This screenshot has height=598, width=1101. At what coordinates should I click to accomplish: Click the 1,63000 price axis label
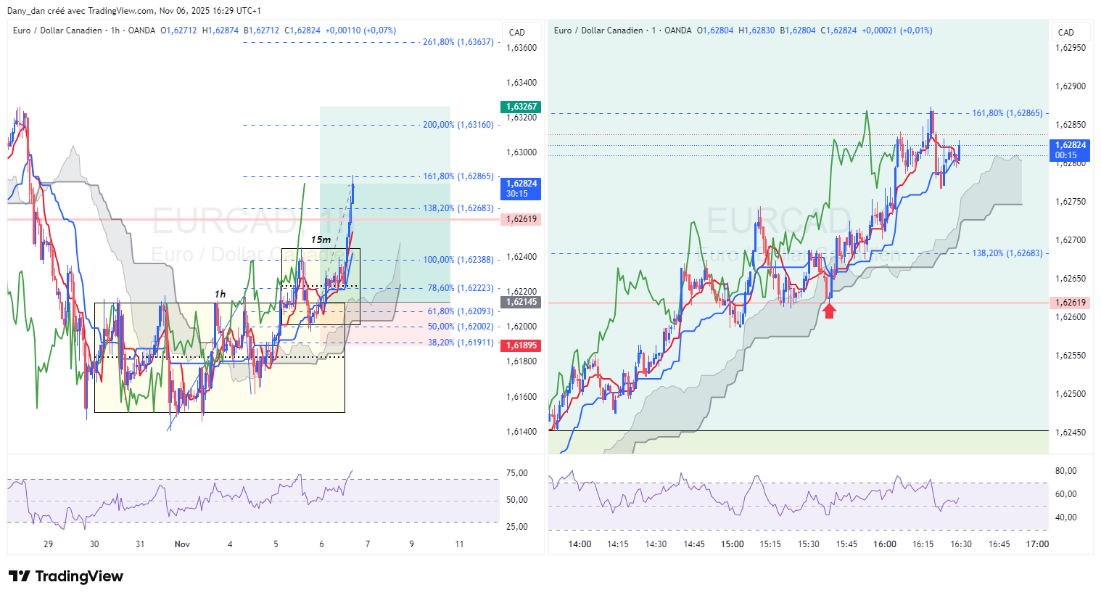click(x=521, y=152)
